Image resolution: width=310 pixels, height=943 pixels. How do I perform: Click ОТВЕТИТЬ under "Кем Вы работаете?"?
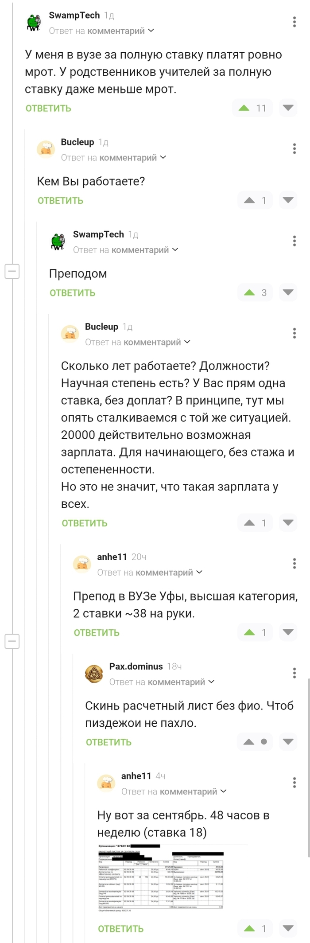(60, 201)
